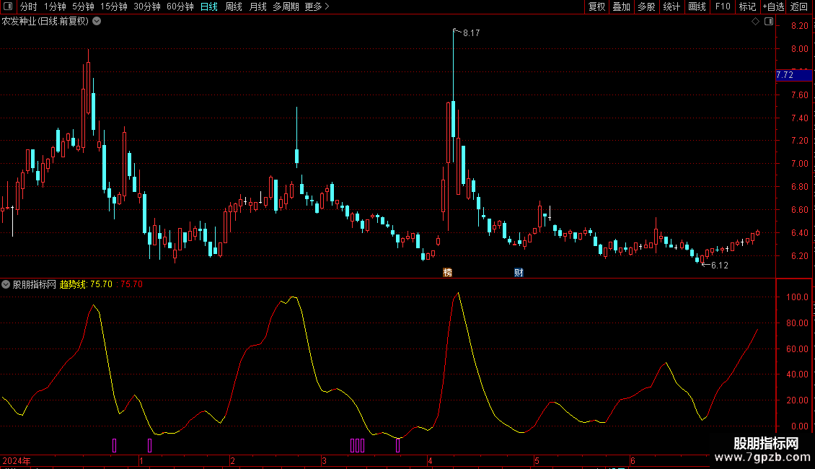Viewport: 815px width, 469px height.
Task: Click the 股朋指标网 indicator name
Action: point(35,284)
